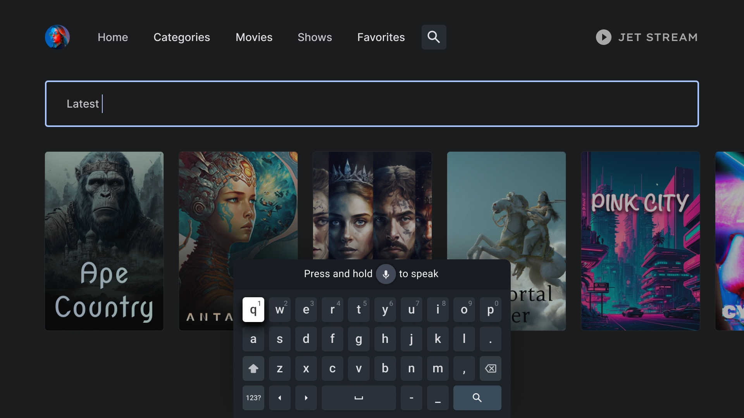Toggle the search bar active state
Image resolution: width=744 pixels, height=418 pixels.
(x=433, y=37)
